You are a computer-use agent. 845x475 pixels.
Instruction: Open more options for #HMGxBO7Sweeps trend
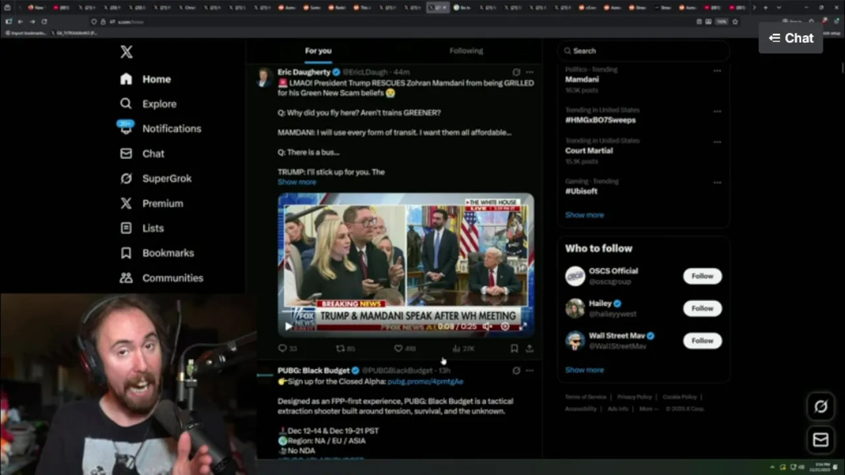click(717, 111)
